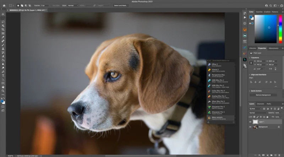Select the Lasso tool
Viewport: 284px width, 157px height.
coord(3,22)
